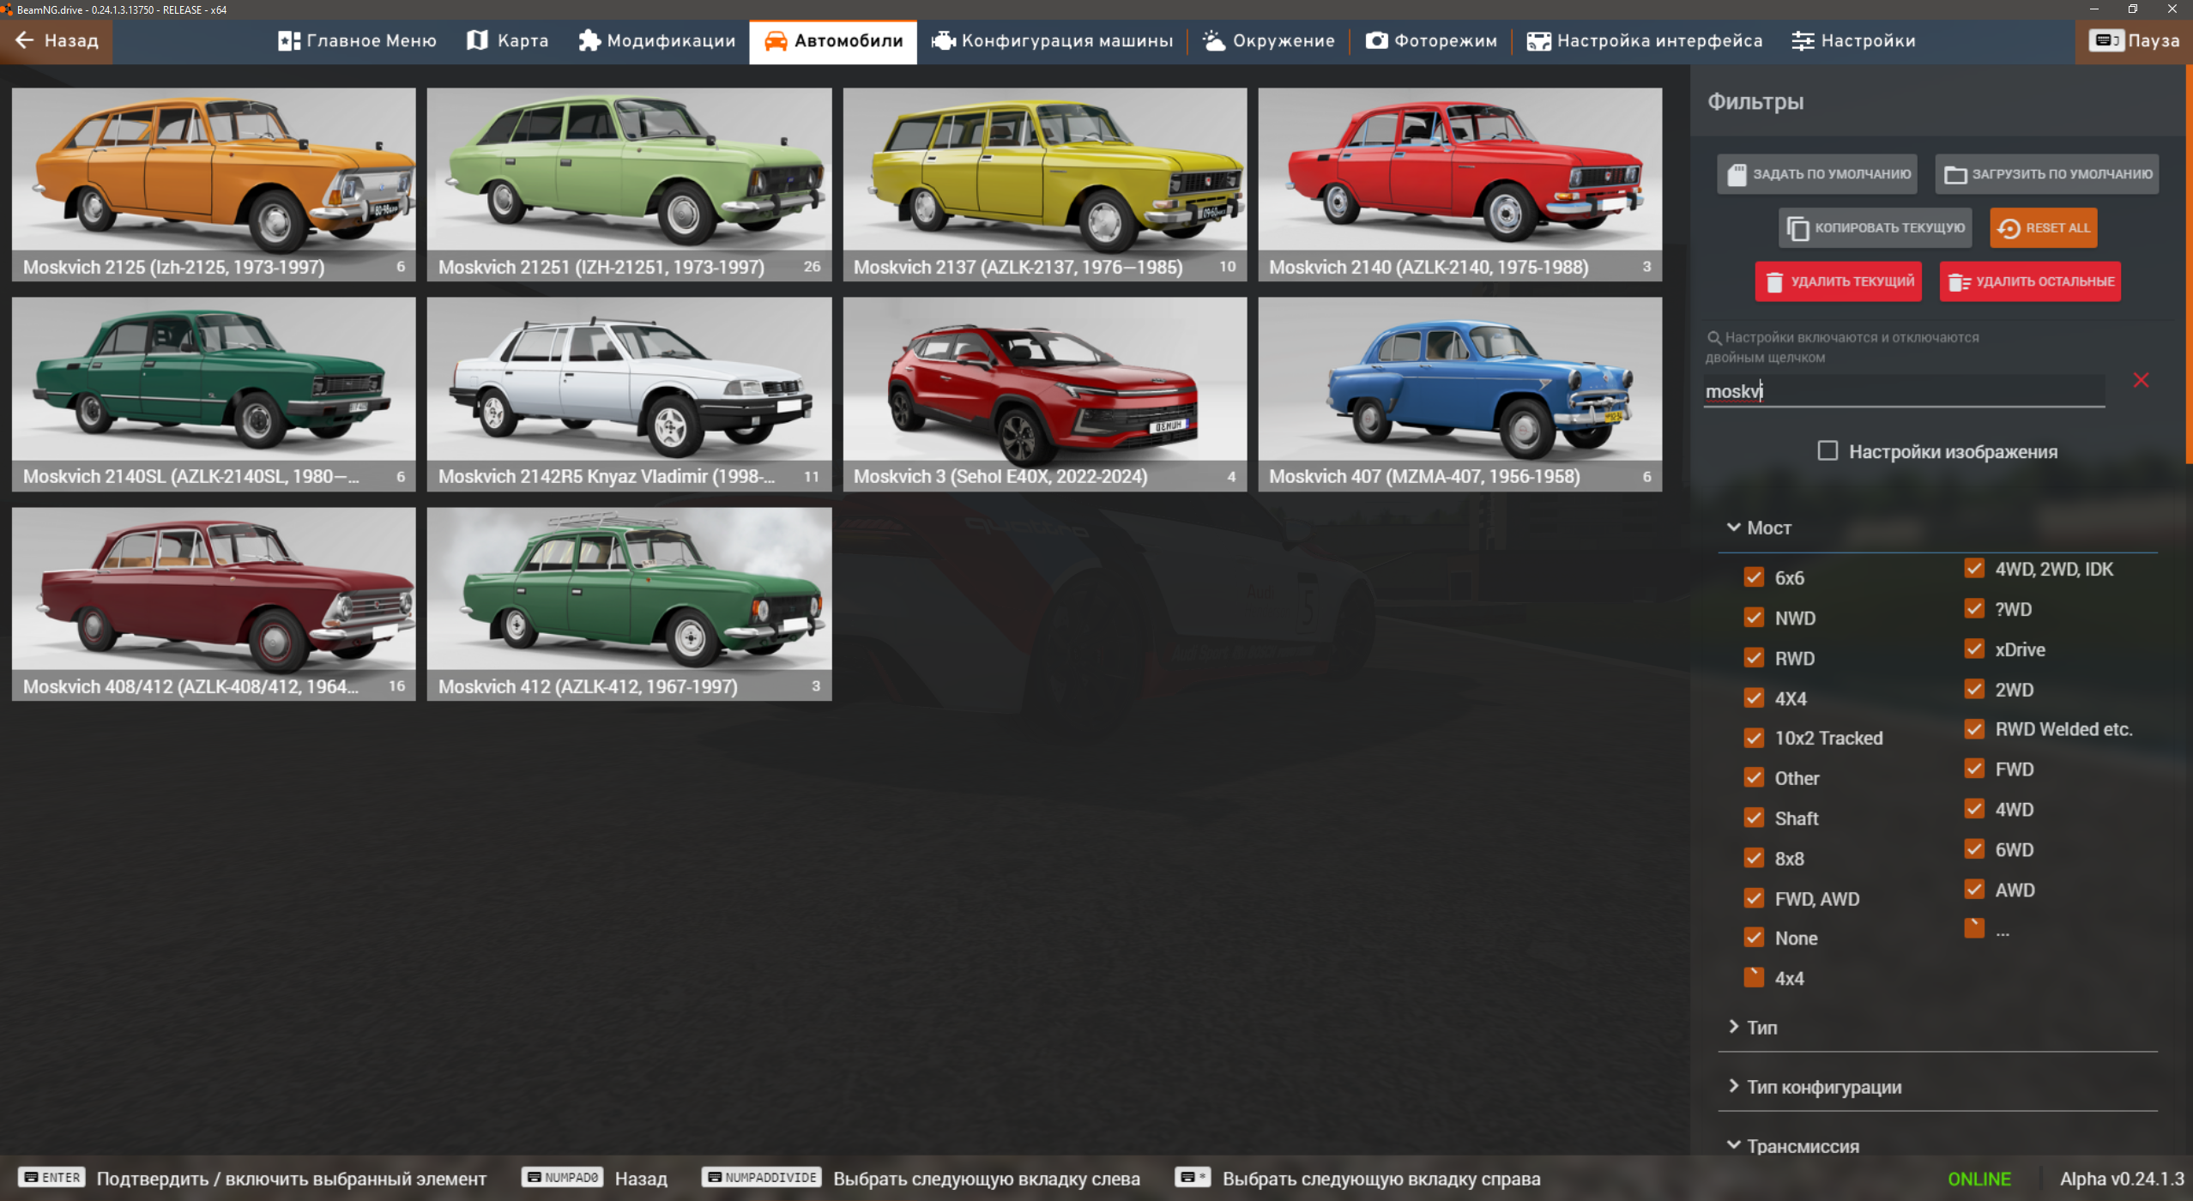Click the folder icon on Загрузить по умолчанию

coord(1955,174)
